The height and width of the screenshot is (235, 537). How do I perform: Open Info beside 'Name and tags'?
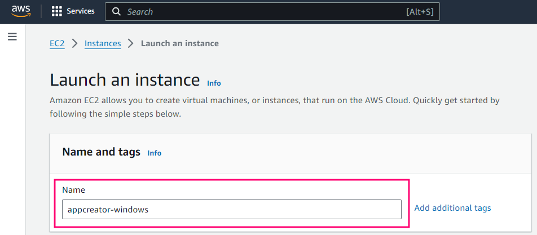click(x=154, y=153)
